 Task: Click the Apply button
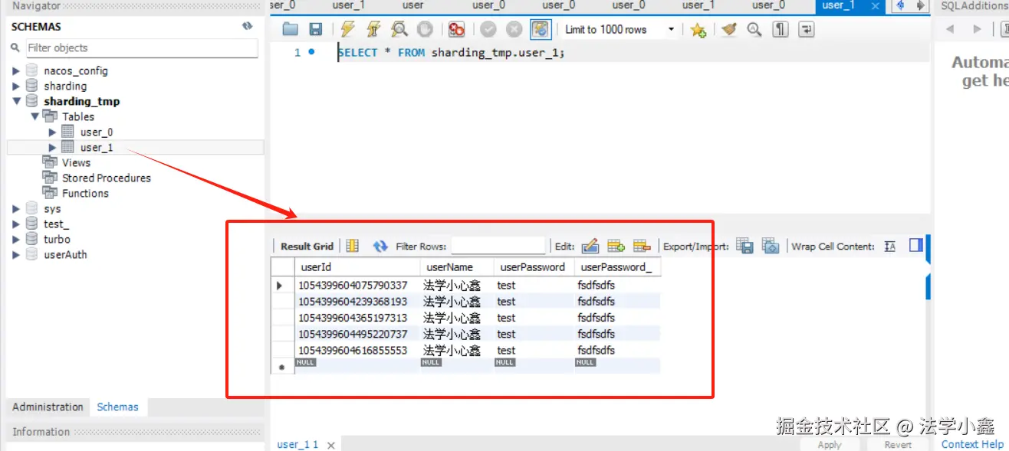pos(830,445)
